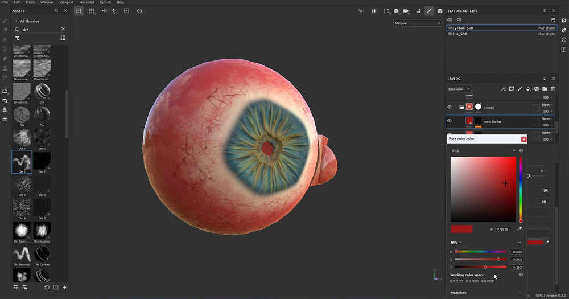Clear the 'dirt' search in Assets
The image size is (569, 299).
[63, 29]
